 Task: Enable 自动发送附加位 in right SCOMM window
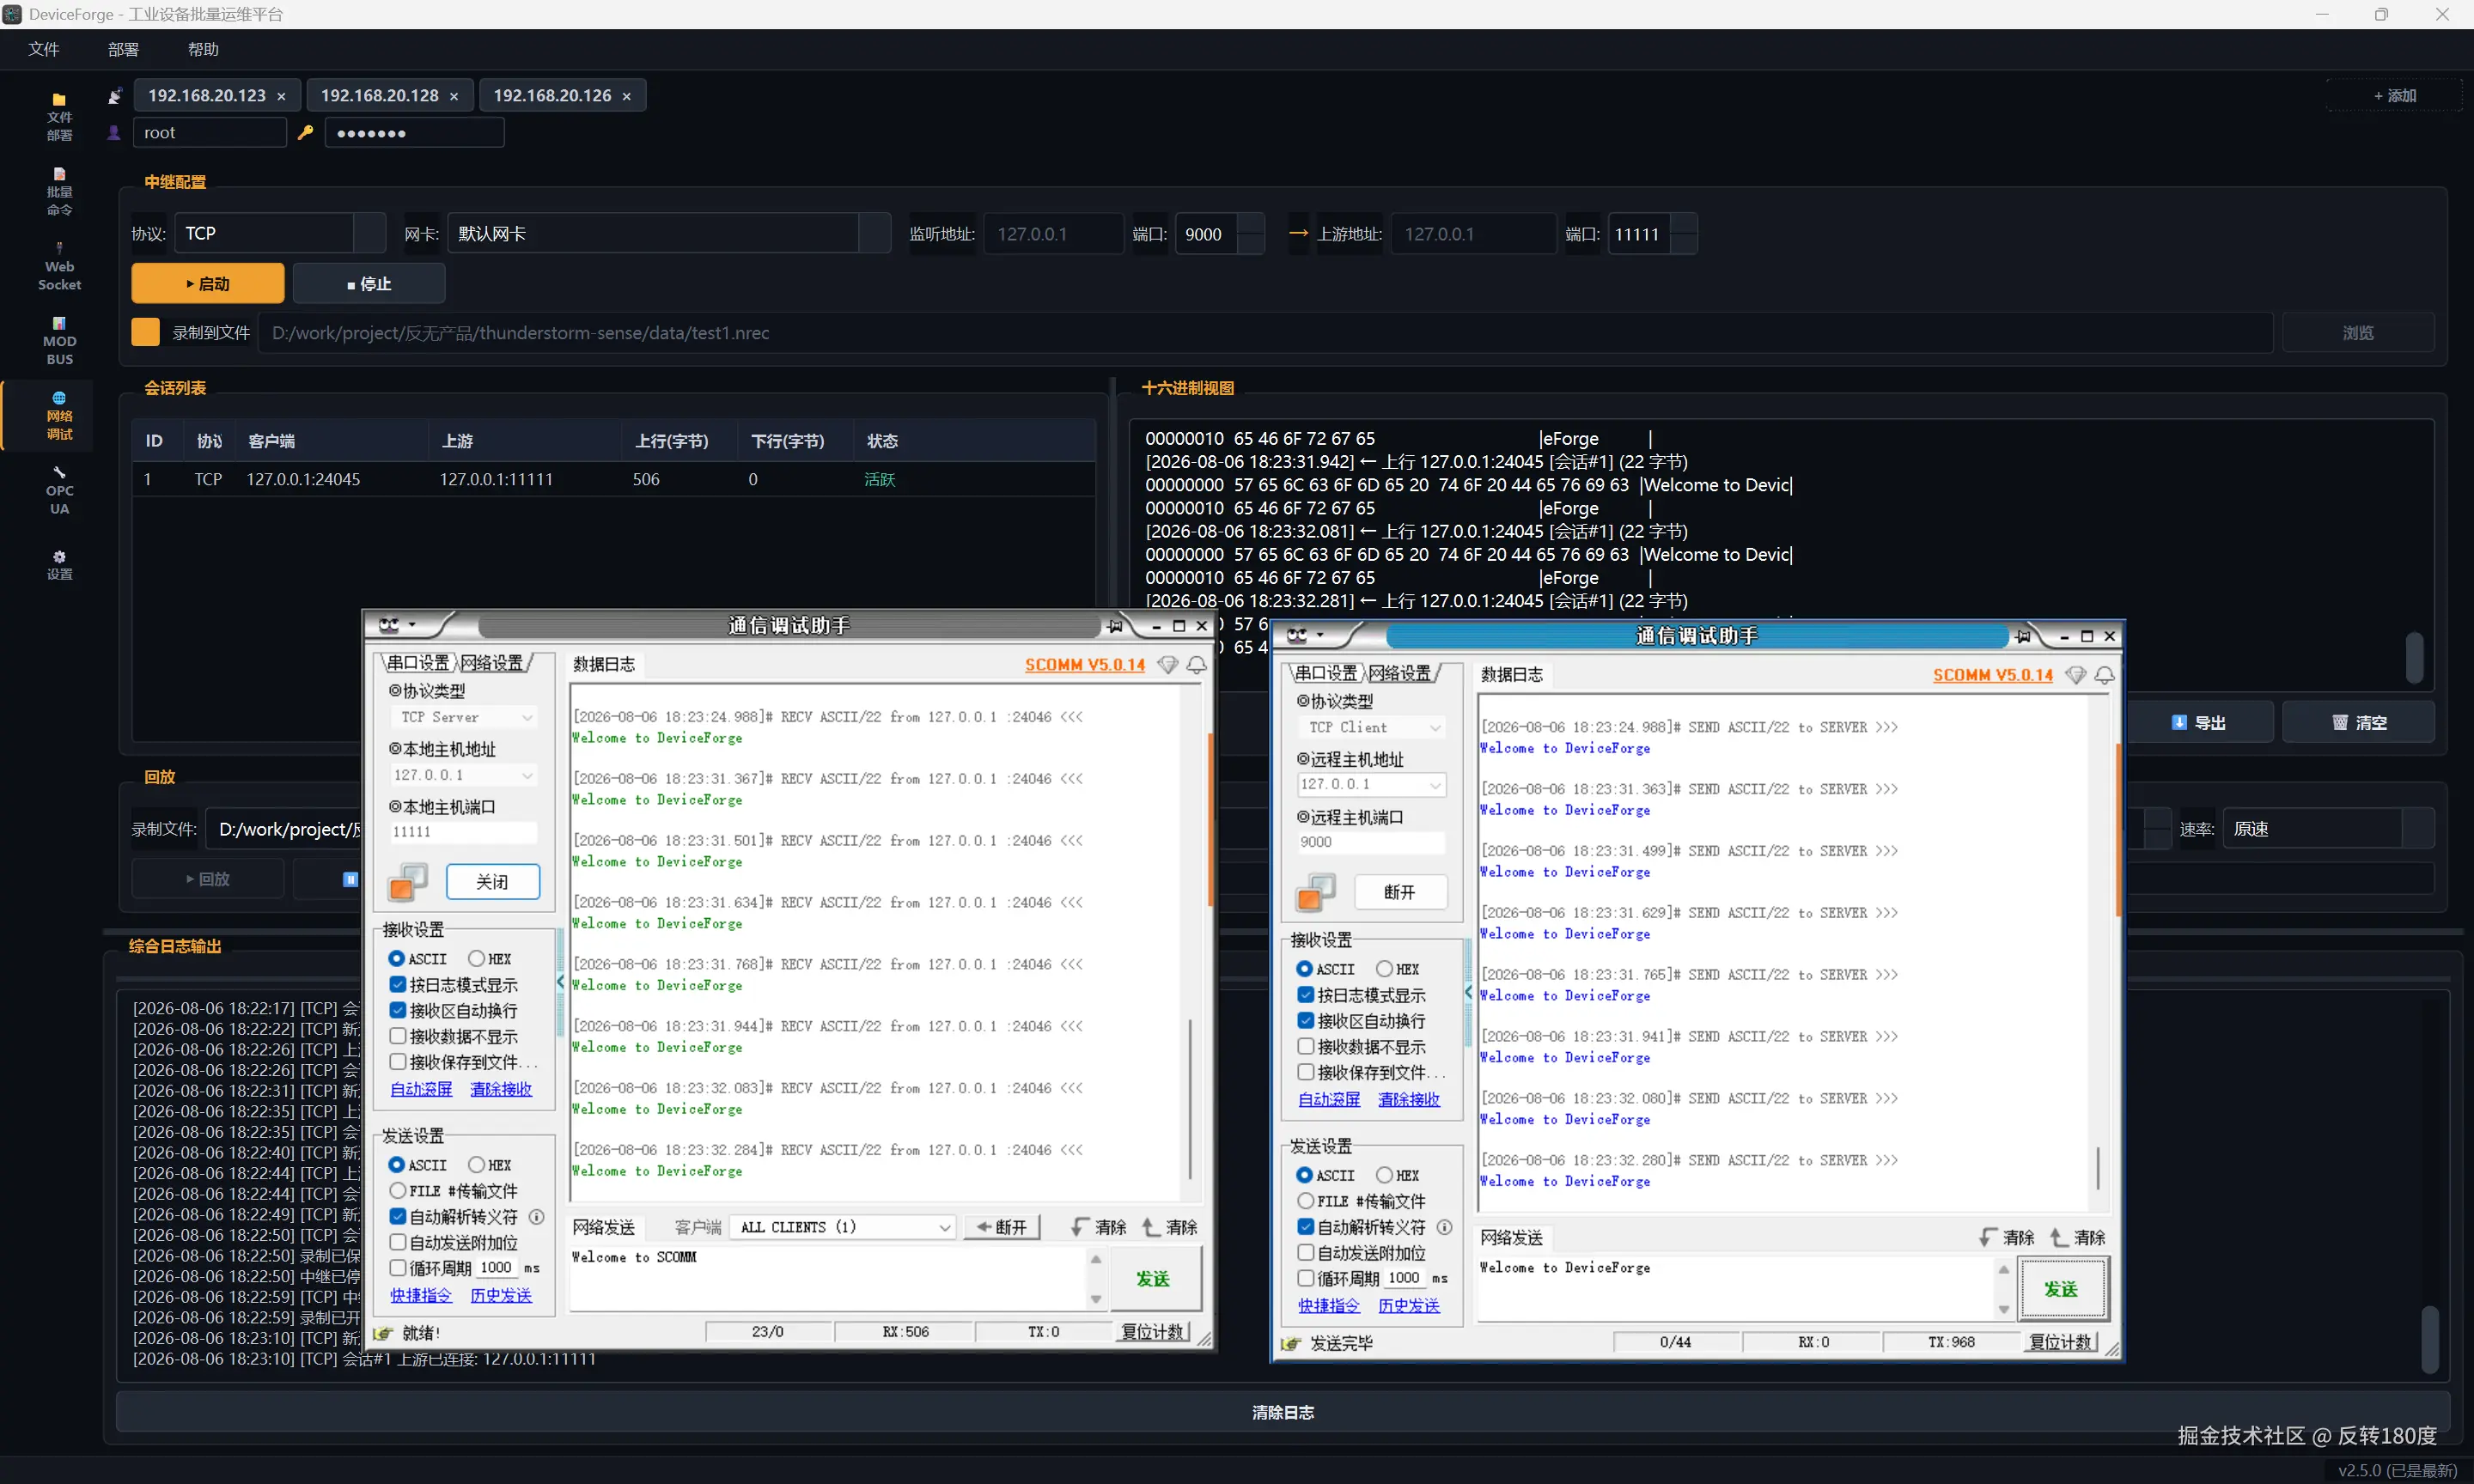[1305, 1253]
